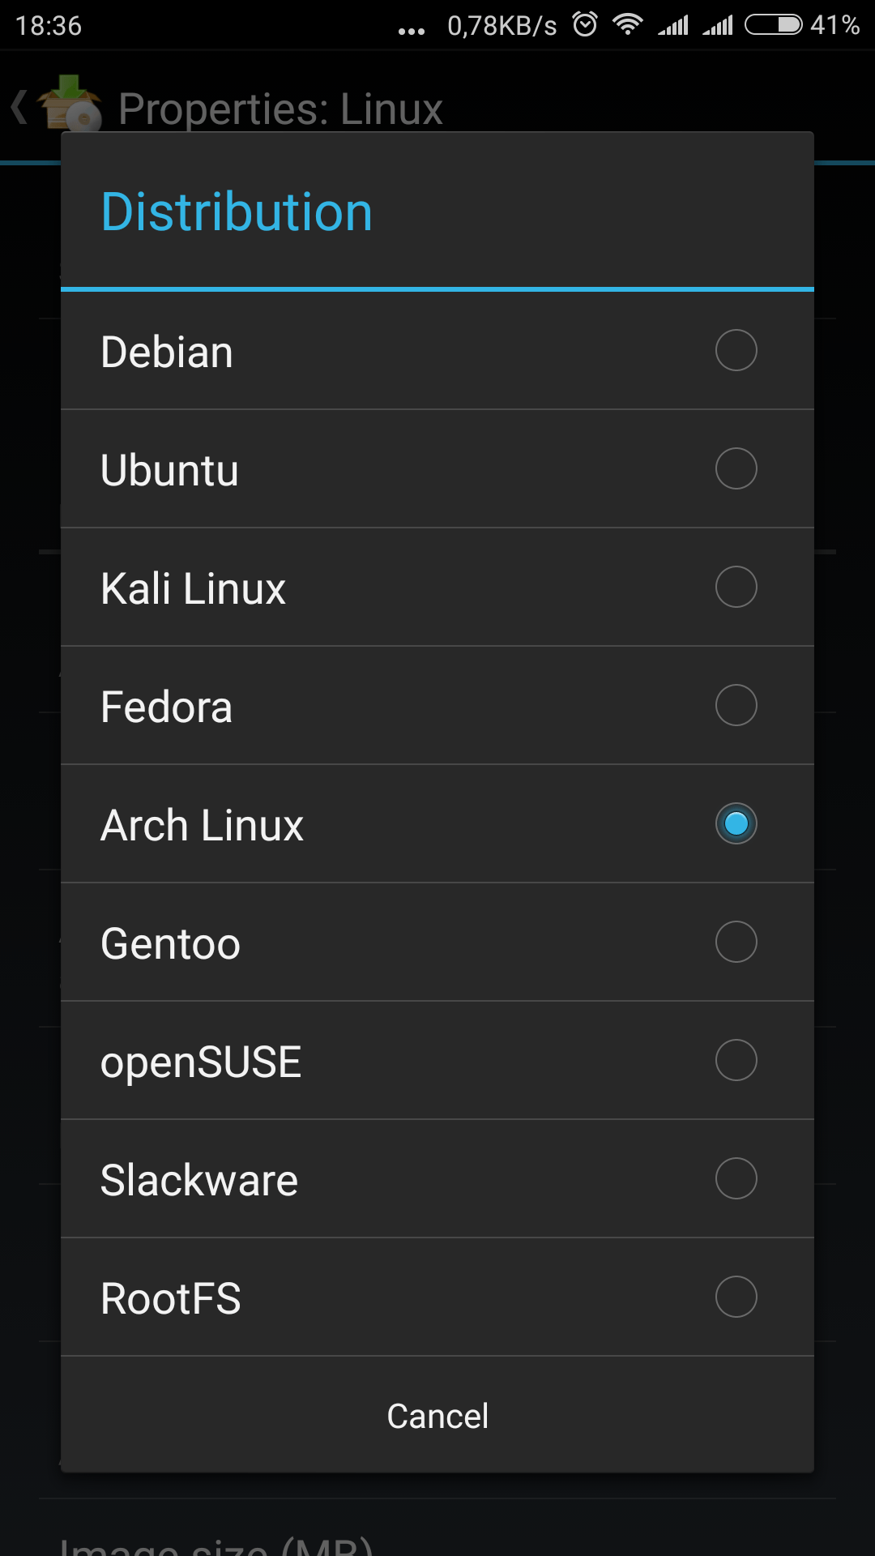Tap the Properties: Linux title text

click(x=280, y=108)
